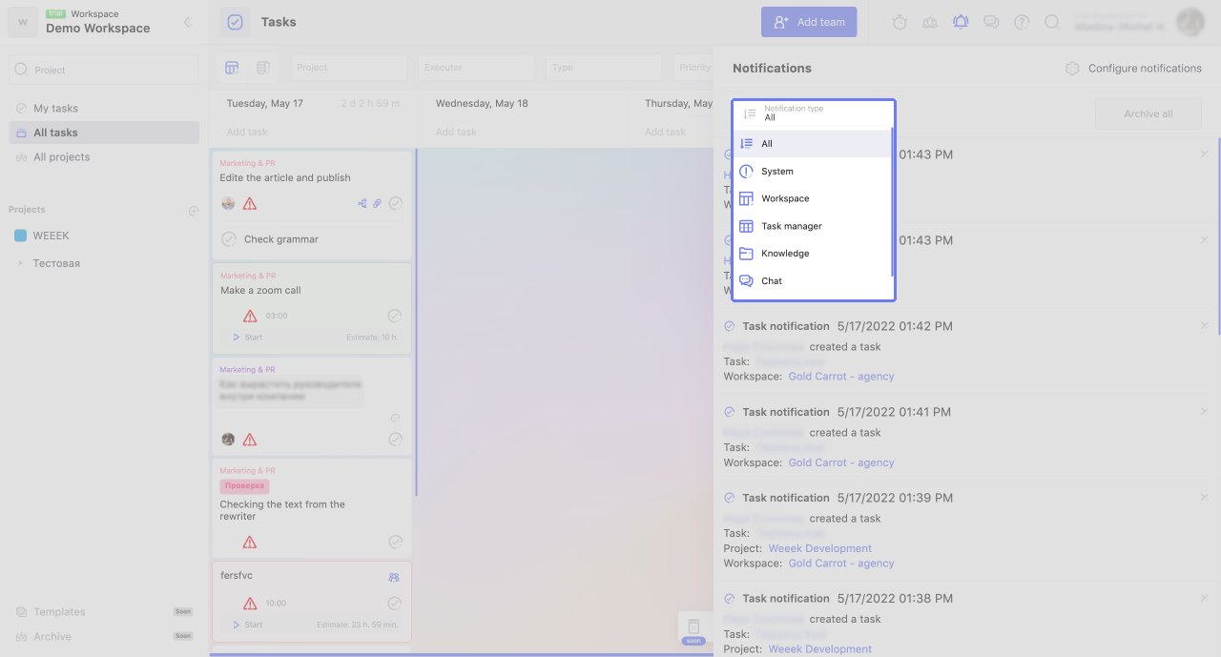The height and width of the screenshot is (657, 1221).
Task: Open the Executor filter dropdown
Action: pos(476,68)
